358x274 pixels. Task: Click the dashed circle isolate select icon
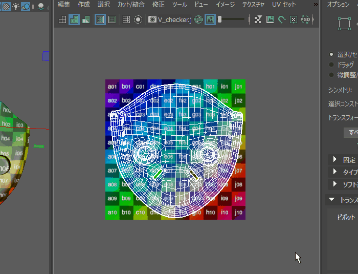pos(138,19)
